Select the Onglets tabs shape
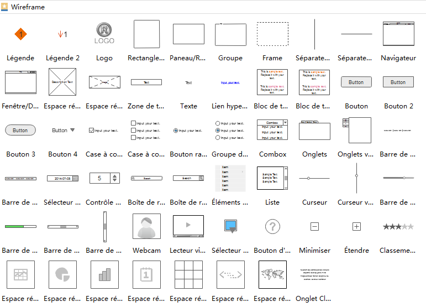 (314, 131)
